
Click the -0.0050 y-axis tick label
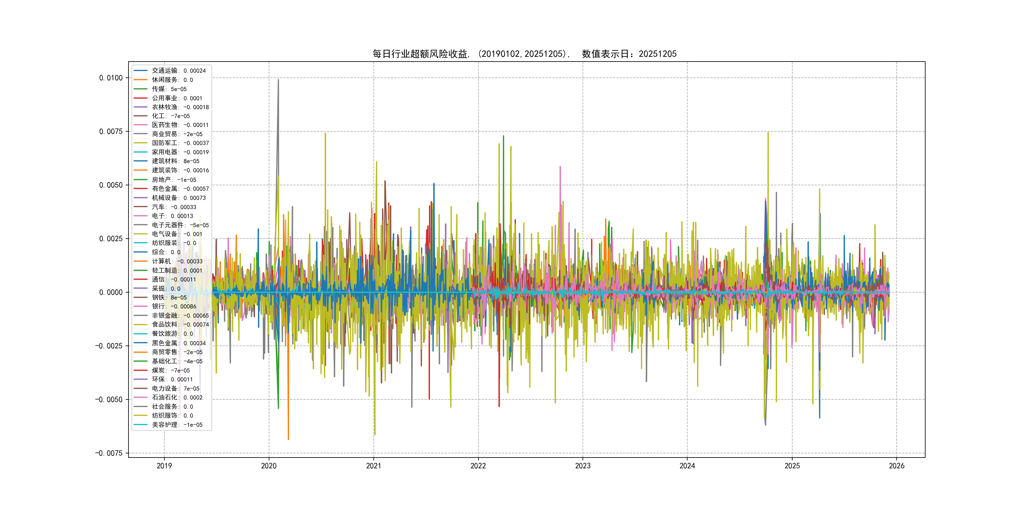pyautogui.click(x=109, y=399)
